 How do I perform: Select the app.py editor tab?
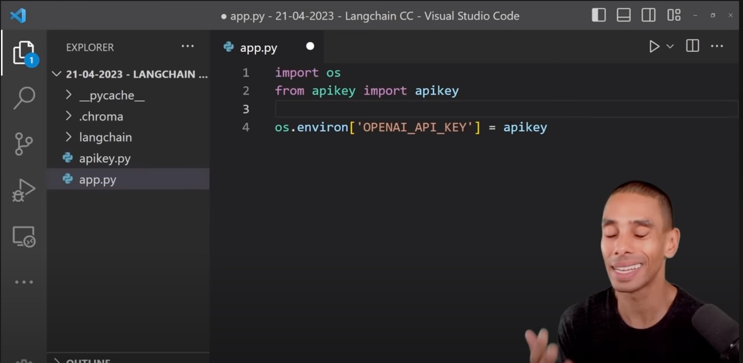[x=258, y=47]
